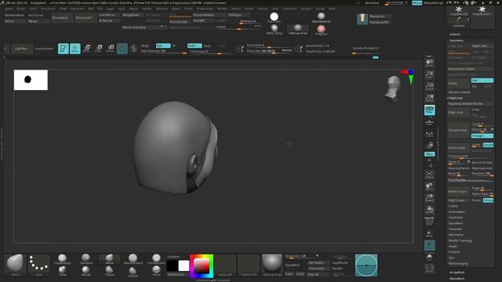
Task: Select the DamStandard brush
Action: (x=133, y=259)
